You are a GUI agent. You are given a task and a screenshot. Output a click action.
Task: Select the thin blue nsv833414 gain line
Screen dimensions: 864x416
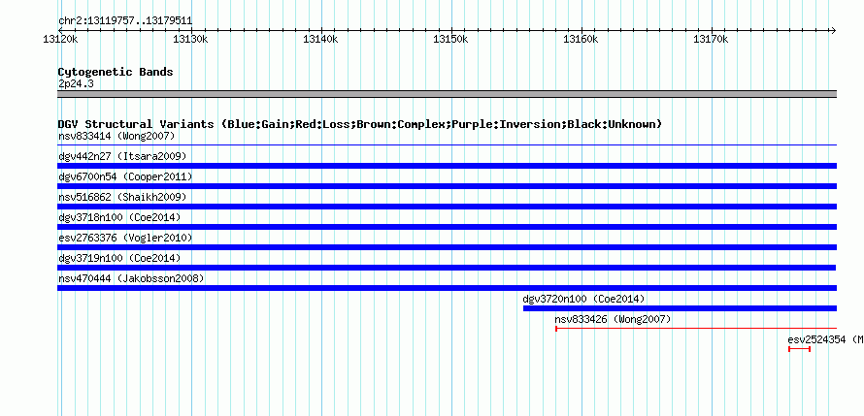click(x=447, y=144)
